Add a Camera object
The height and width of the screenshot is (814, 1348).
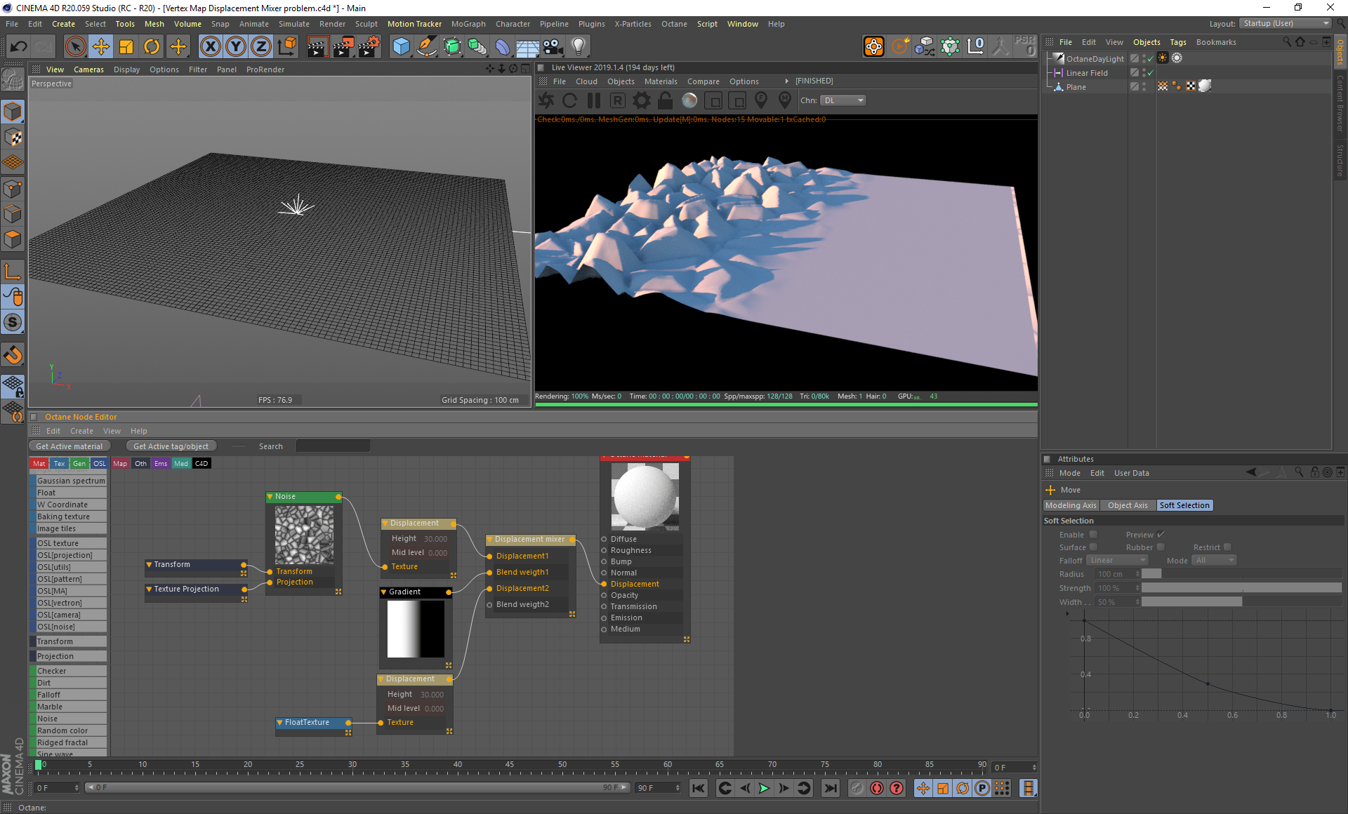click(553, 47)
